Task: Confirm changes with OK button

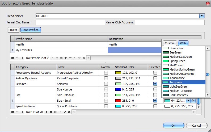Action: click(x=174, y=126)
